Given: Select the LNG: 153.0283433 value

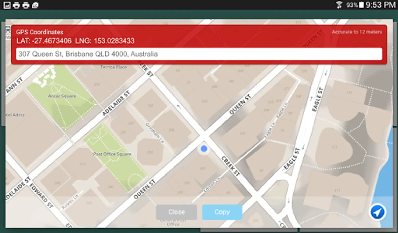Looking at the screenshot, I should click(105, 41).
